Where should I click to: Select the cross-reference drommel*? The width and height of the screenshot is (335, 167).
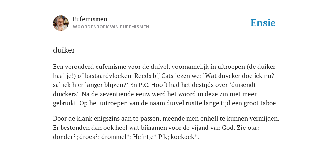115,137
